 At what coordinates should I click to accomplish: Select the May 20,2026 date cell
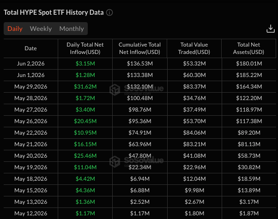[30, 156]
